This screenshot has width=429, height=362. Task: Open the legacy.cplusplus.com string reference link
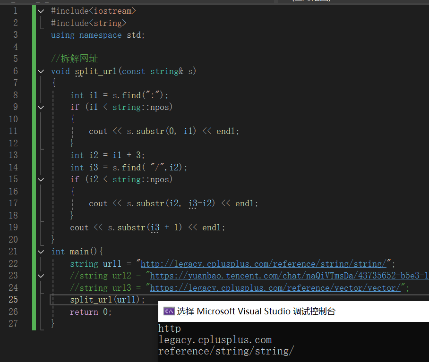(x=264, y=264)
